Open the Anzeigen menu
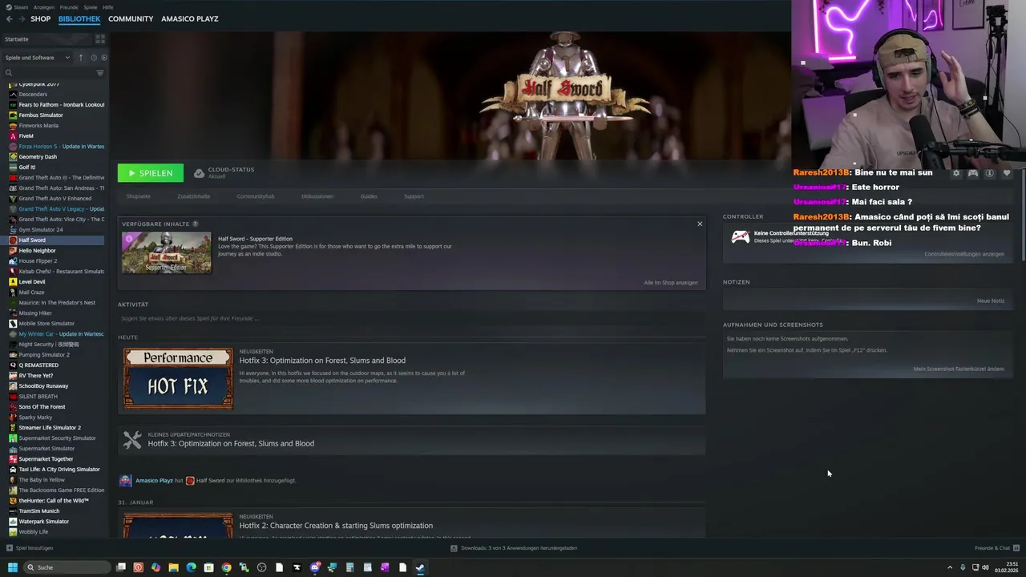The width and height of the screenshot is (1026, 577). [44, 7]
